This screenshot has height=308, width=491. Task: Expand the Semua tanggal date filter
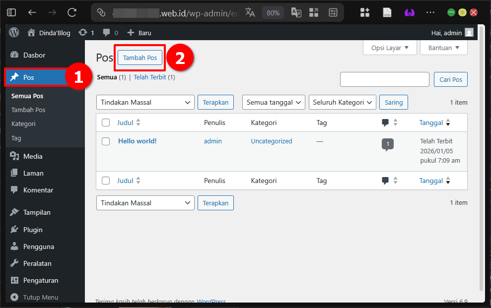(273, 102)
